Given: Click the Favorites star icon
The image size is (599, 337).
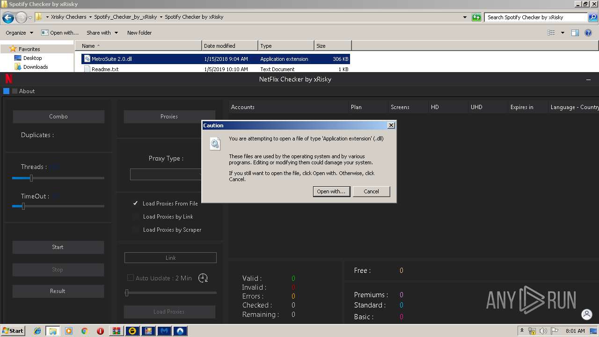Looking at the screenshot, I should pos(13,49).
